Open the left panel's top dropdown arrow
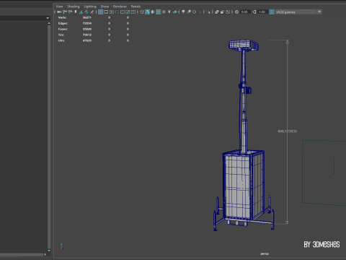Image resolution: width=346 pixels, height=260 pixels. [x=48, y=18]
